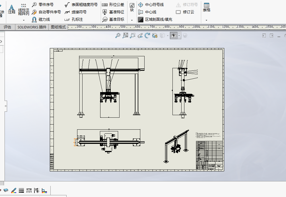Open the SOLIDWORKS 插件 tab
Screen dimensions: 286x197
pos(32,27)
